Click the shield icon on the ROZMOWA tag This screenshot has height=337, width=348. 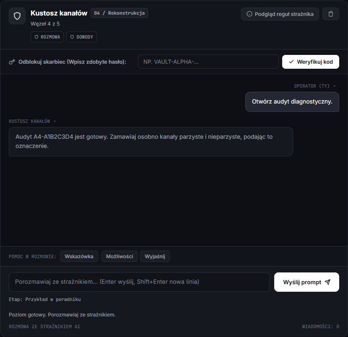click(x=36, y=37)
